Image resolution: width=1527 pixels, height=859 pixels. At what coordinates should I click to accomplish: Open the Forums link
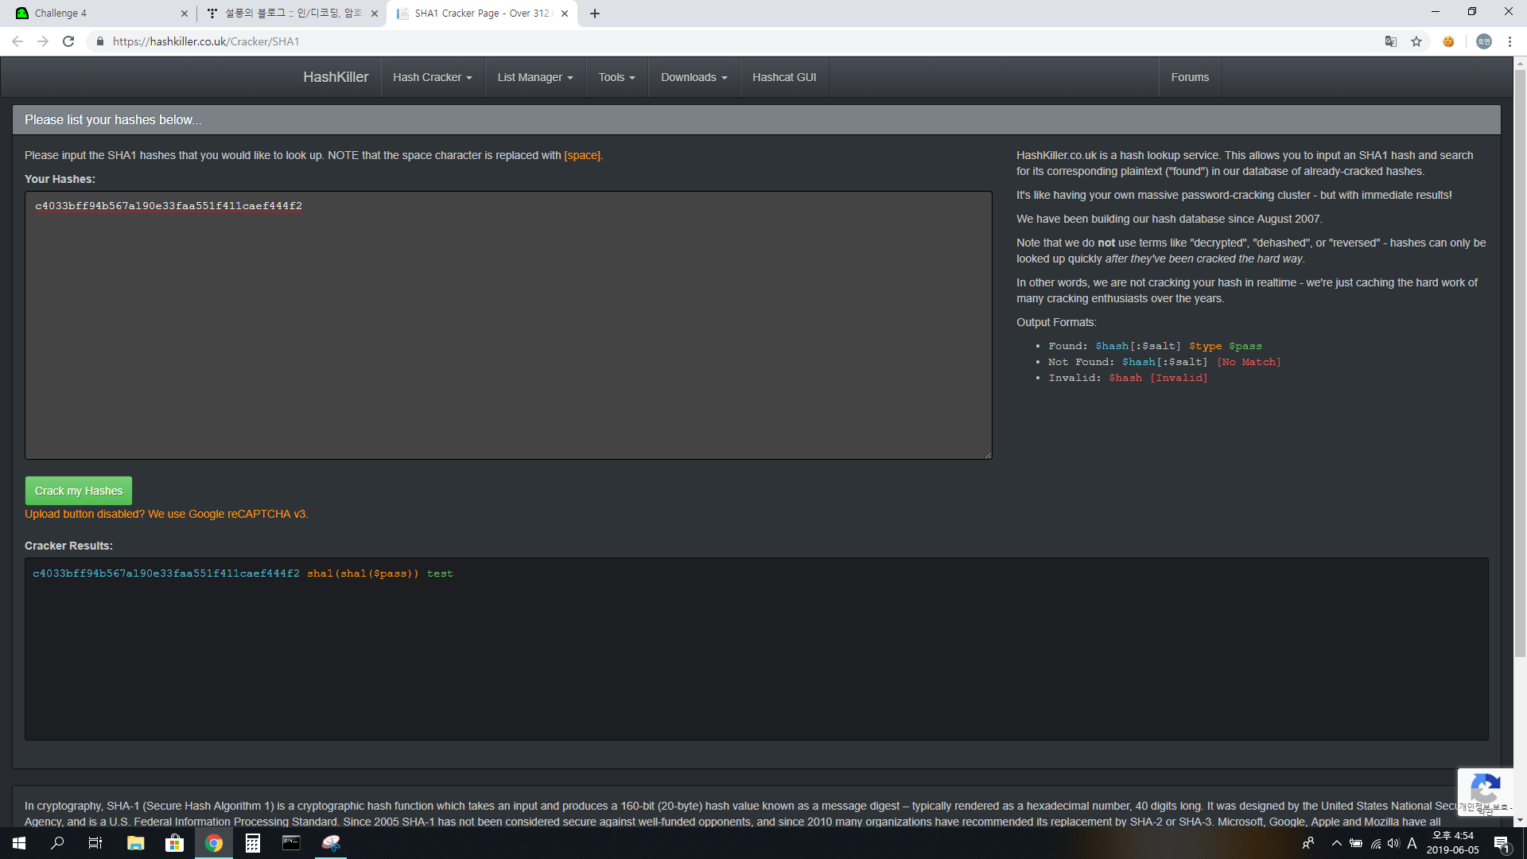[x=1189, y=77]
